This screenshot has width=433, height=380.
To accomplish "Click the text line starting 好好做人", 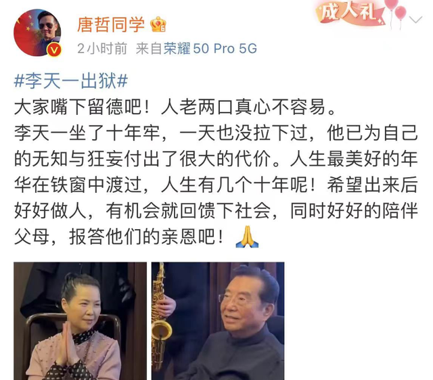I will [216, 211].
